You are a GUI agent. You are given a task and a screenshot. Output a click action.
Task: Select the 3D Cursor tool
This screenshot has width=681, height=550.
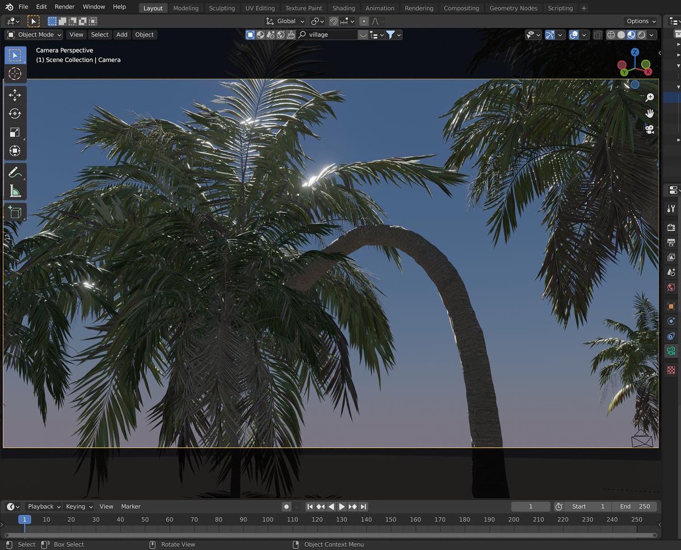click(x=15, y=73)
